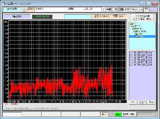This screenshot has height=119, width=160.
Task: Click the '<<' button below the file list
Action: pos(133,102)
